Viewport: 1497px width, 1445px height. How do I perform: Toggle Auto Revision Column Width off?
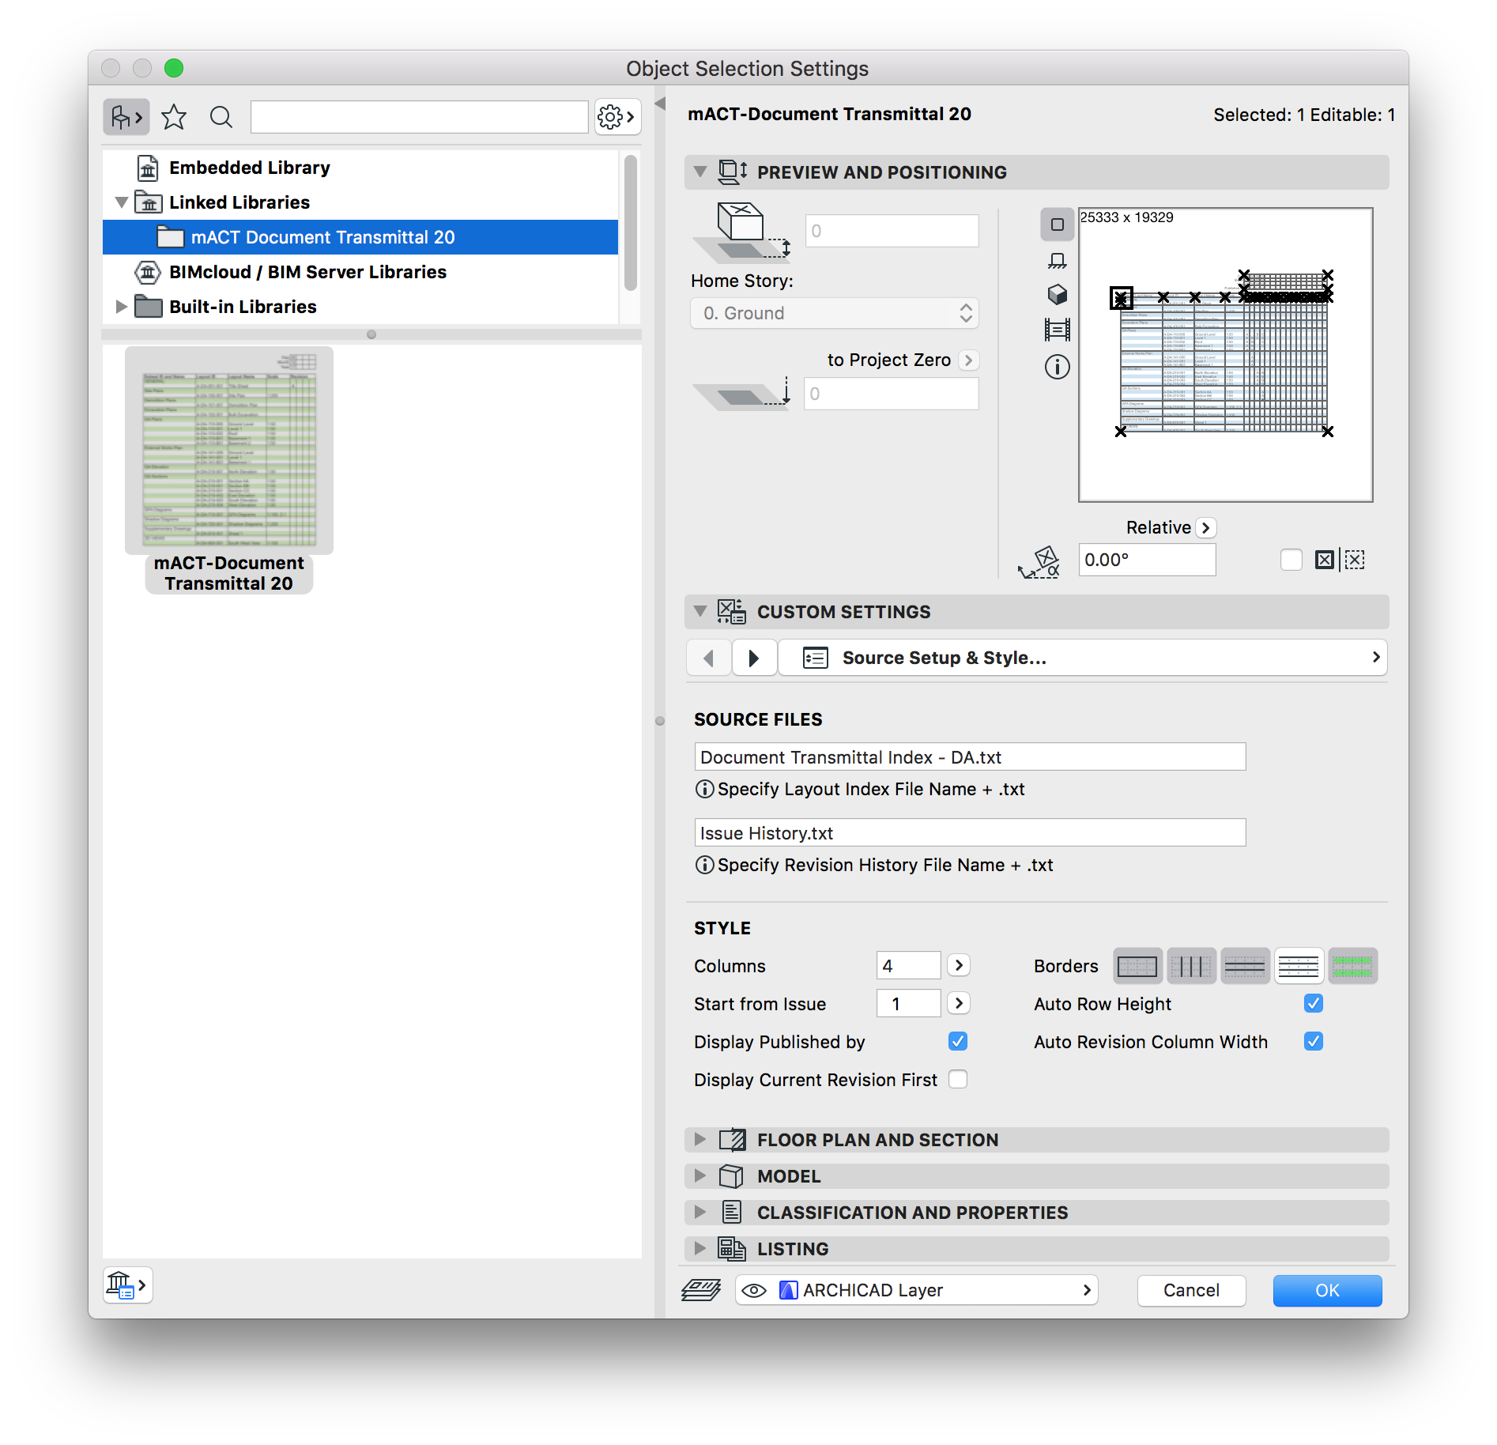(1313, 1041)
